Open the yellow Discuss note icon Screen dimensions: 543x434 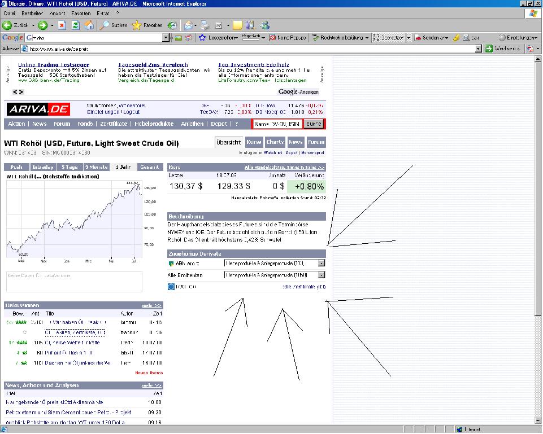click(237, 25)
